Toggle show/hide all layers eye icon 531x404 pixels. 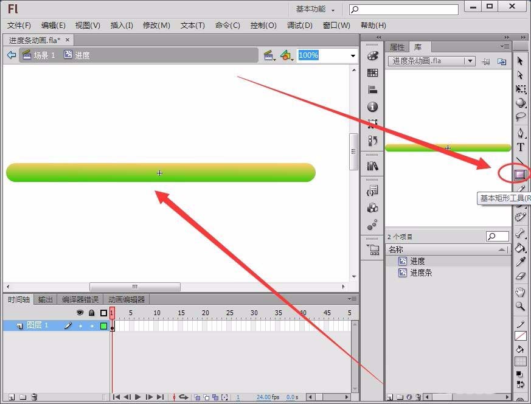click(x=80, y=313)
